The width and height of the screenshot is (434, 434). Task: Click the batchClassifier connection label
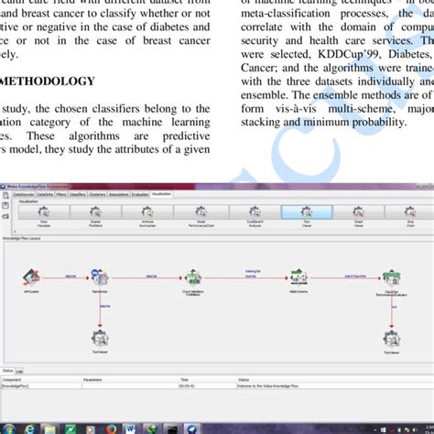(355, 277)
